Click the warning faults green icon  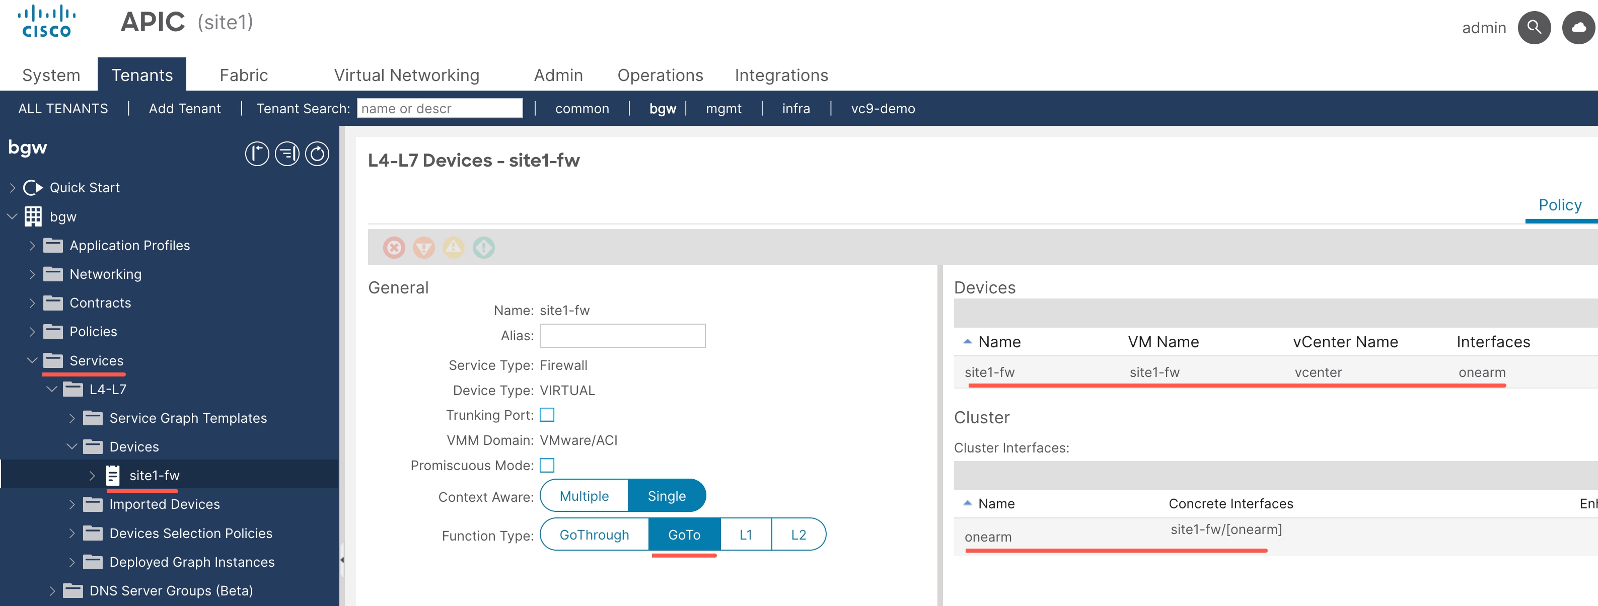click(484, 248)
